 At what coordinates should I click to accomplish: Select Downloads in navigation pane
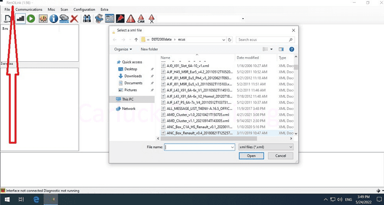(133, 76)
